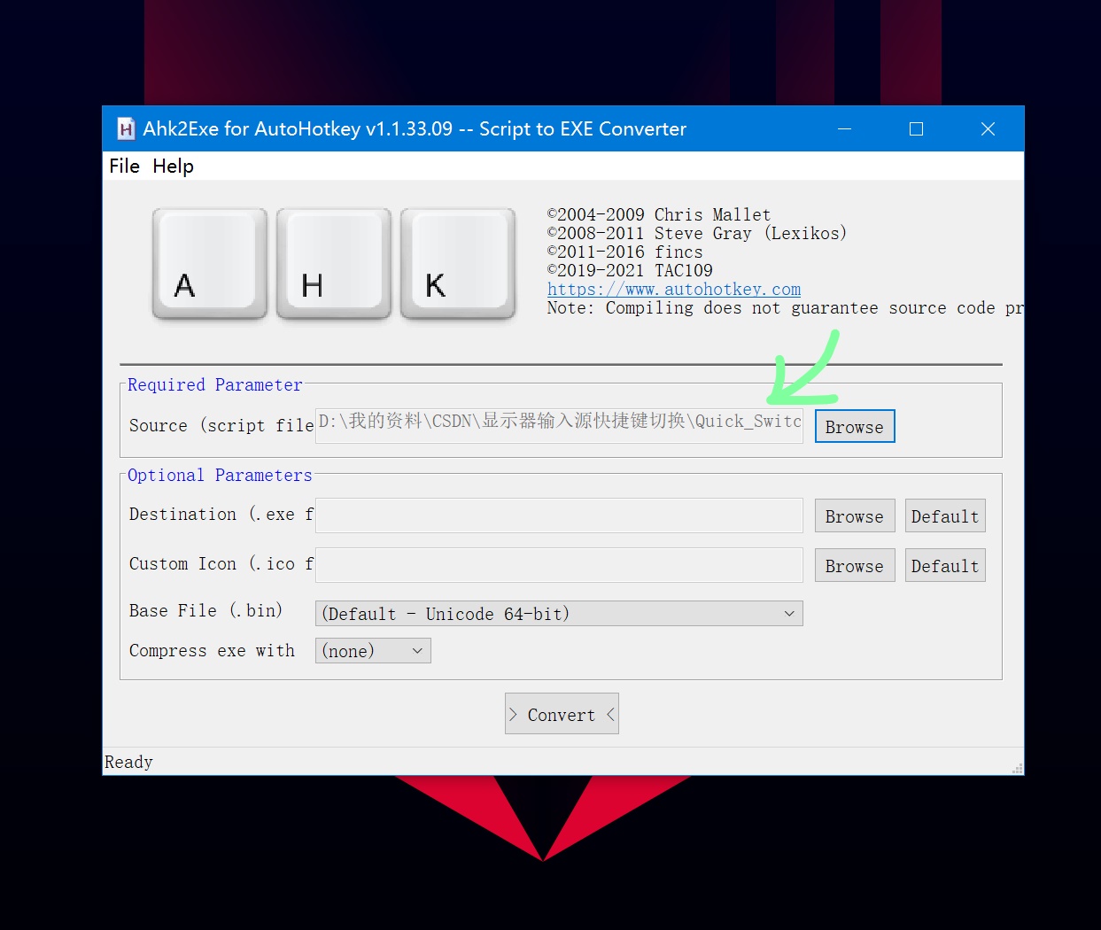Reset Destination to Default
The width and height of the screenshot is (1101, 930).
pos(945,516)
